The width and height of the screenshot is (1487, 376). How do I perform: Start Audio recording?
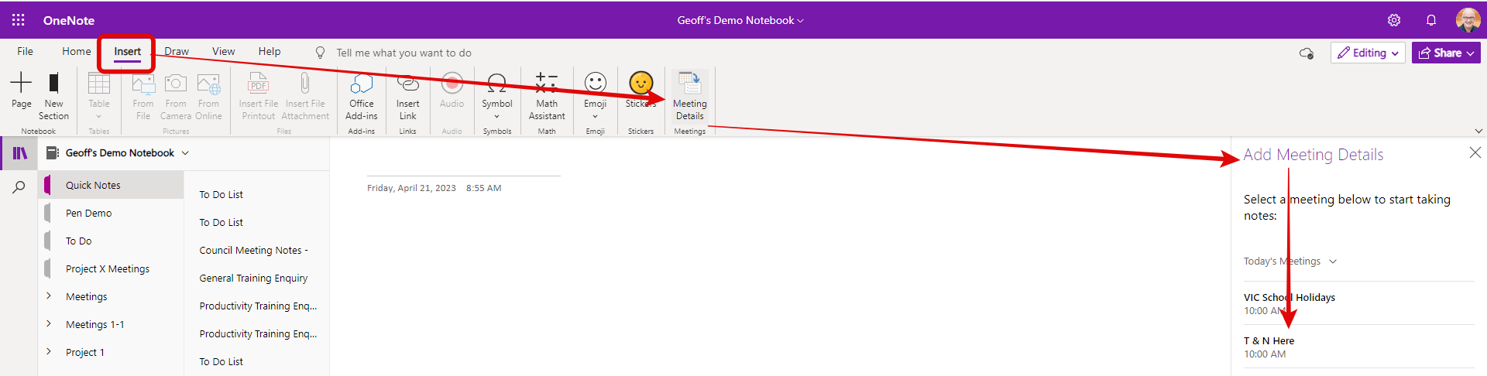(x=452, y=91)
